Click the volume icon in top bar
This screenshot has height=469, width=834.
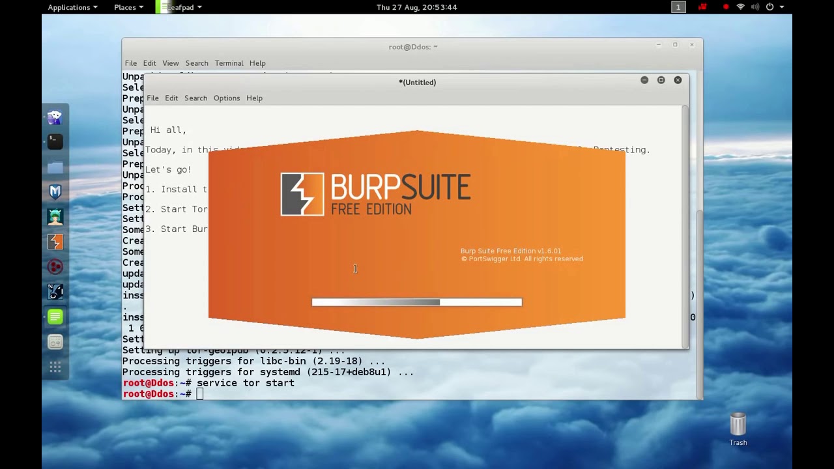[x=755, y=7]
